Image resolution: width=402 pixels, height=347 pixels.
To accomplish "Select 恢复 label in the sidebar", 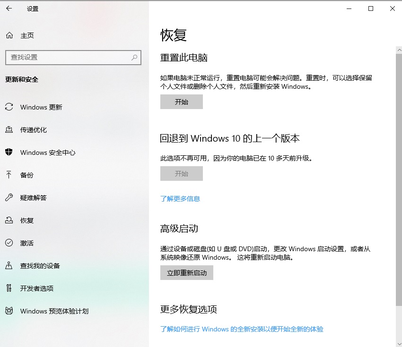I will 27,220.
